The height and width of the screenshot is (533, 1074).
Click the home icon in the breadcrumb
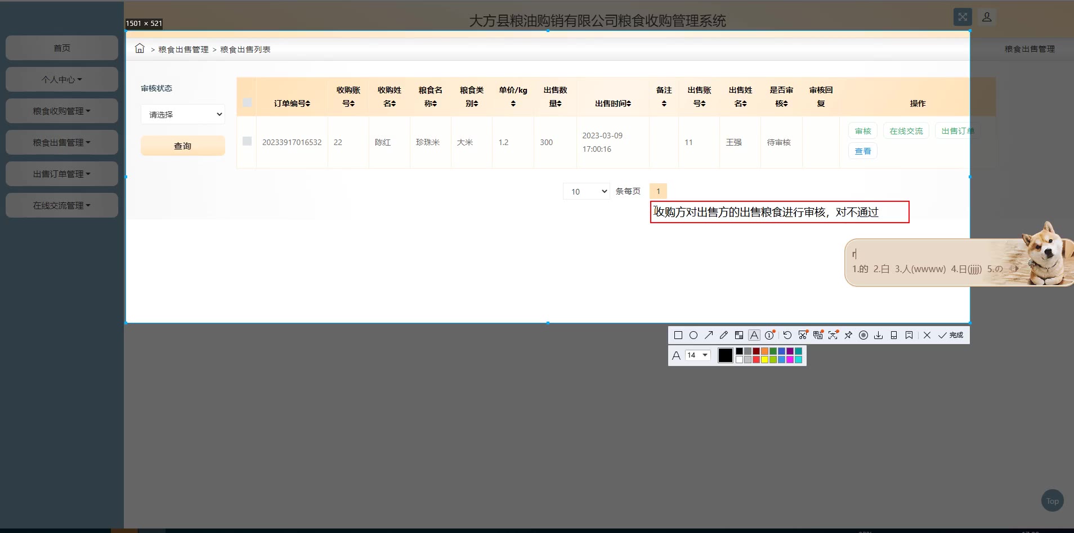(x=140, y=48)
